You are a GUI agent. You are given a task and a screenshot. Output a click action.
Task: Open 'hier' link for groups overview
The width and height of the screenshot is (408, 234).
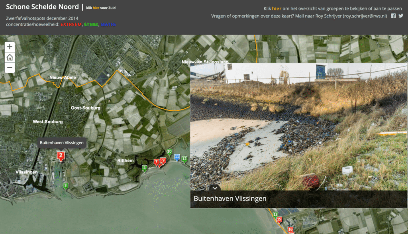coord(277,8)
